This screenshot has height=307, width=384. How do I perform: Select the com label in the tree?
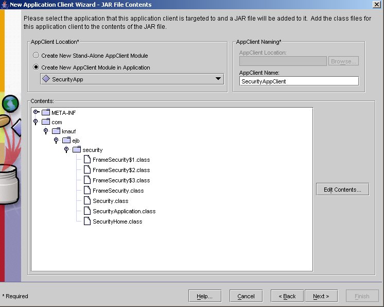point(57,122)
